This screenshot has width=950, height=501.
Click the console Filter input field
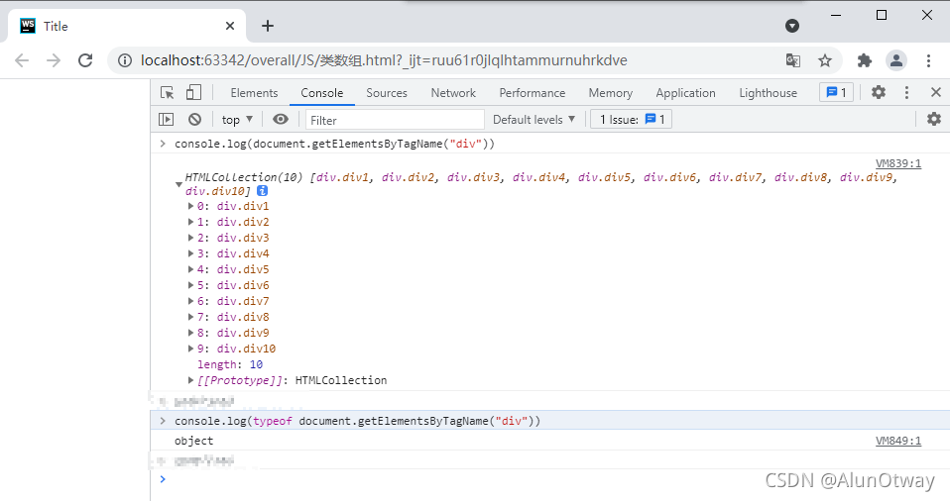pos(395,120)
